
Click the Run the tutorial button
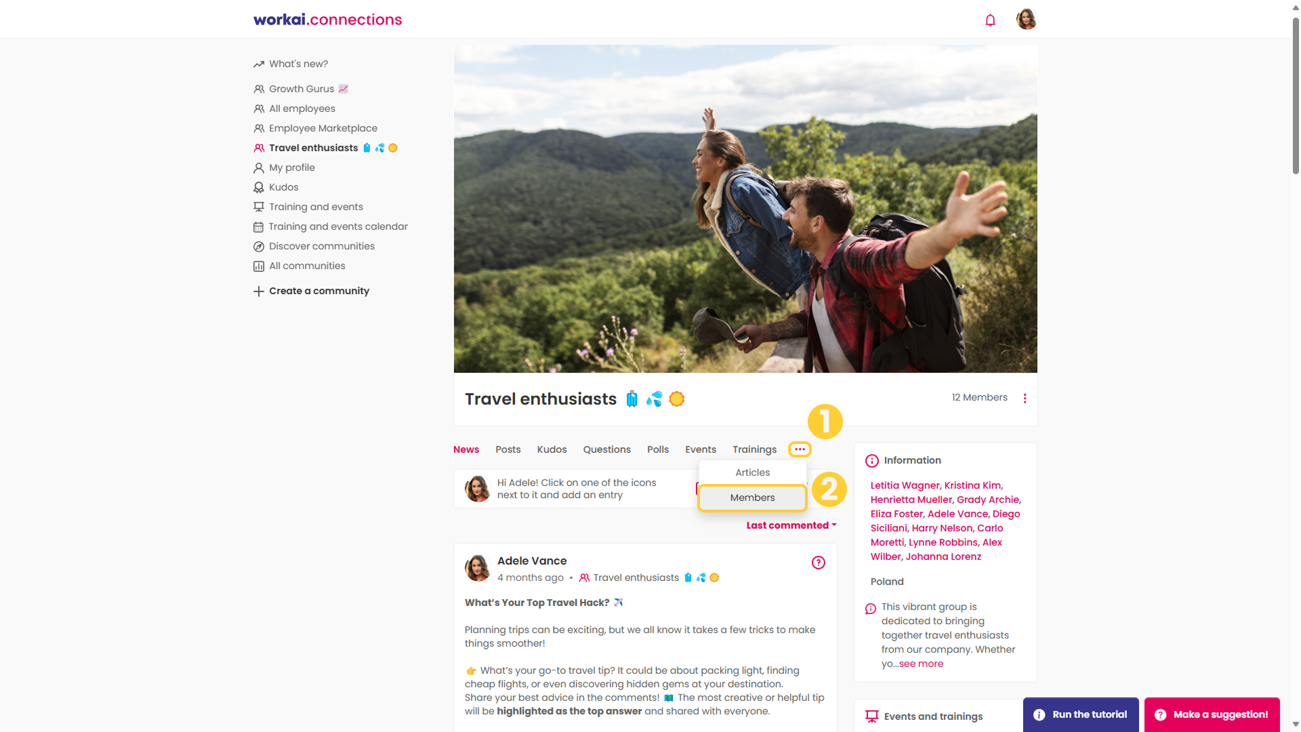tap(1081, 714)
